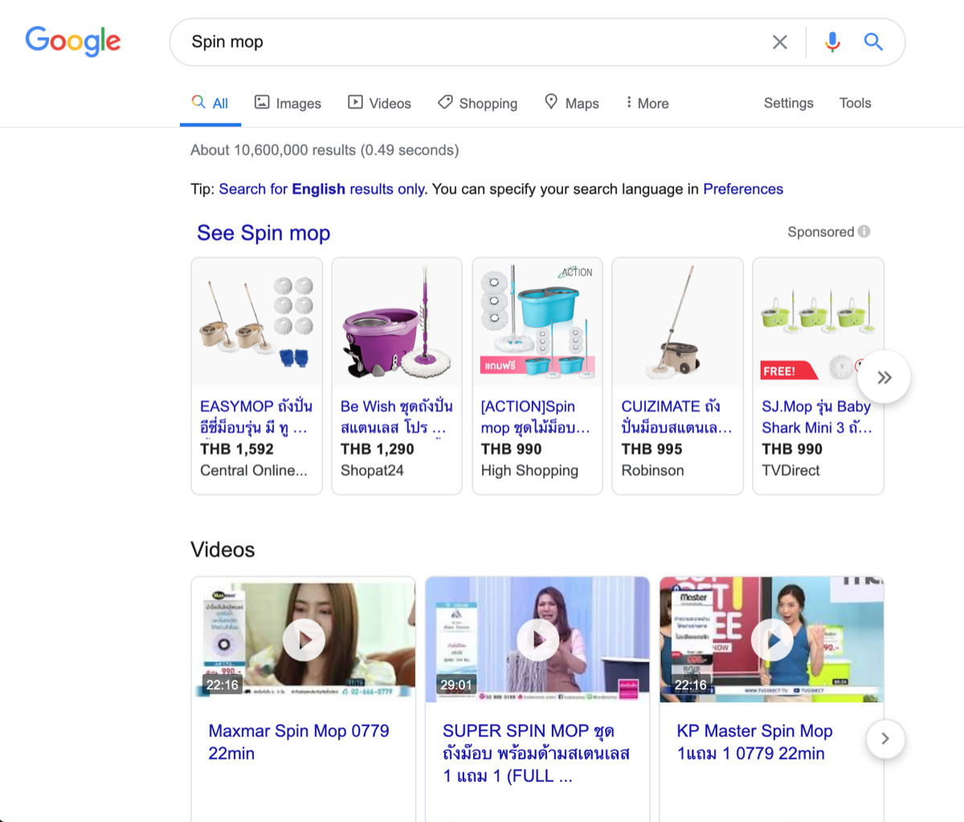Start voice search with the microphone icon
This screenshot has width=964, height=822.
pyautogui.click(x=832, y=42)
